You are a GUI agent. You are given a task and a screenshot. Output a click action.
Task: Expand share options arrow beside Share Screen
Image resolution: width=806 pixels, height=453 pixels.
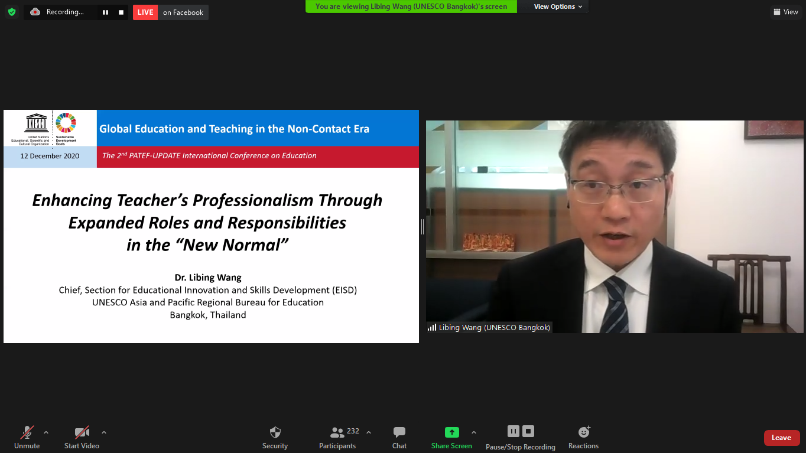tap(474, 432)
